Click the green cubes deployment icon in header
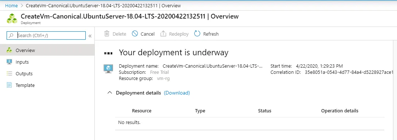This screenshot has width=397, height=140. [12, 19]
